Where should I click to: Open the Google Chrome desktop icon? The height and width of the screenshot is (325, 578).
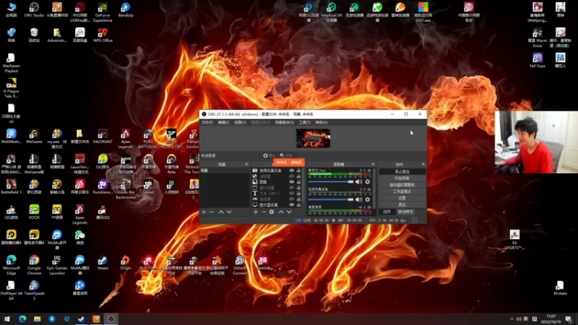tap(34, 265)
